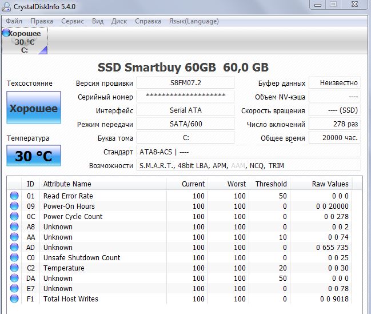Click the Raw Values column header

tap(321, 184)
